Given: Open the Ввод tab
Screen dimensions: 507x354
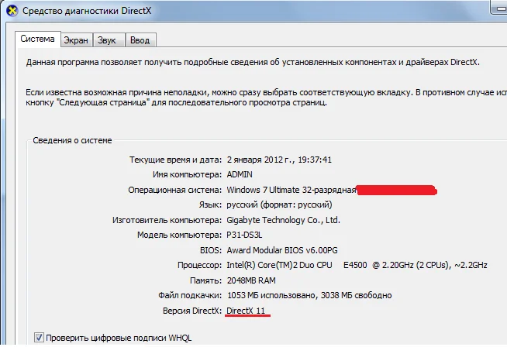Looking at the screenshot, I should [140, 40].
